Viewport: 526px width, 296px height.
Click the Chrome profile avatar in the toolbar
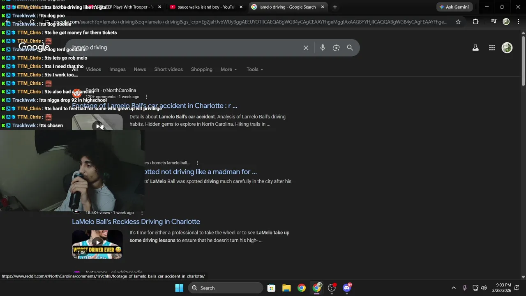506,22
